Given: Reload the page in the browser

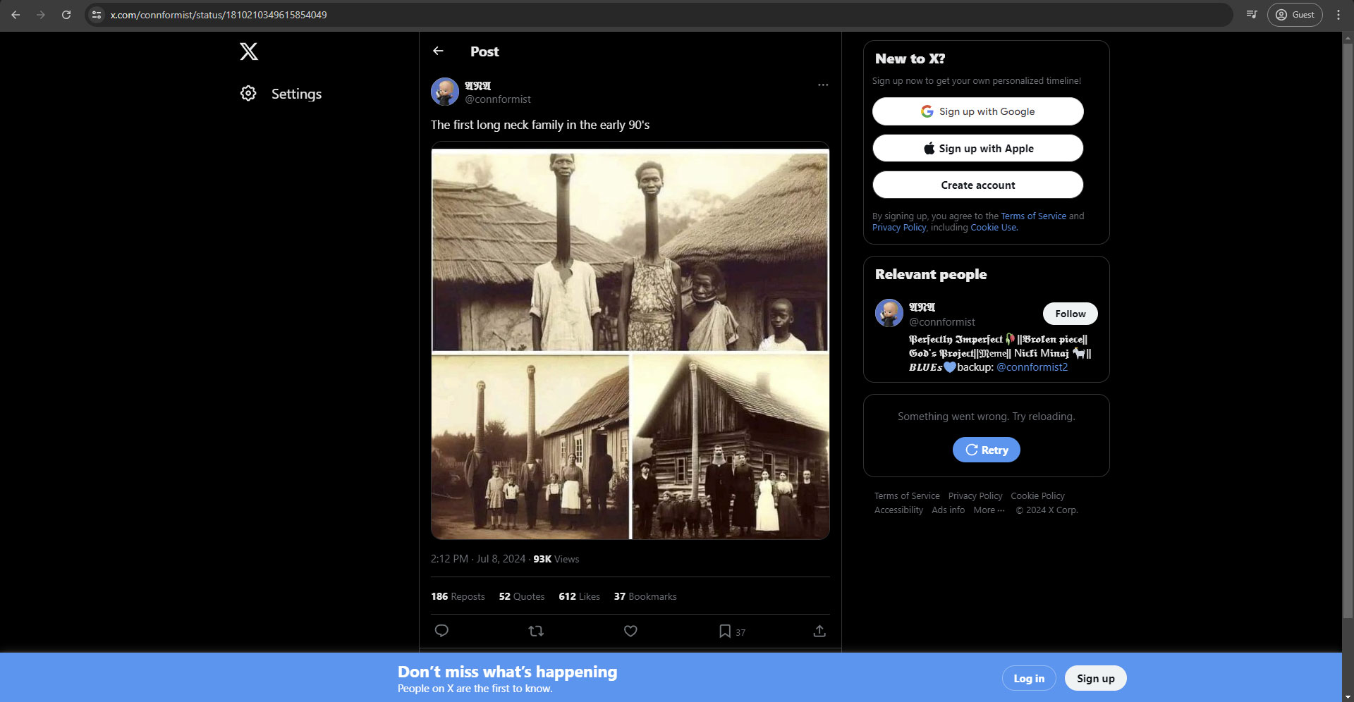Looking at the screenshot, I should (66, 14).
